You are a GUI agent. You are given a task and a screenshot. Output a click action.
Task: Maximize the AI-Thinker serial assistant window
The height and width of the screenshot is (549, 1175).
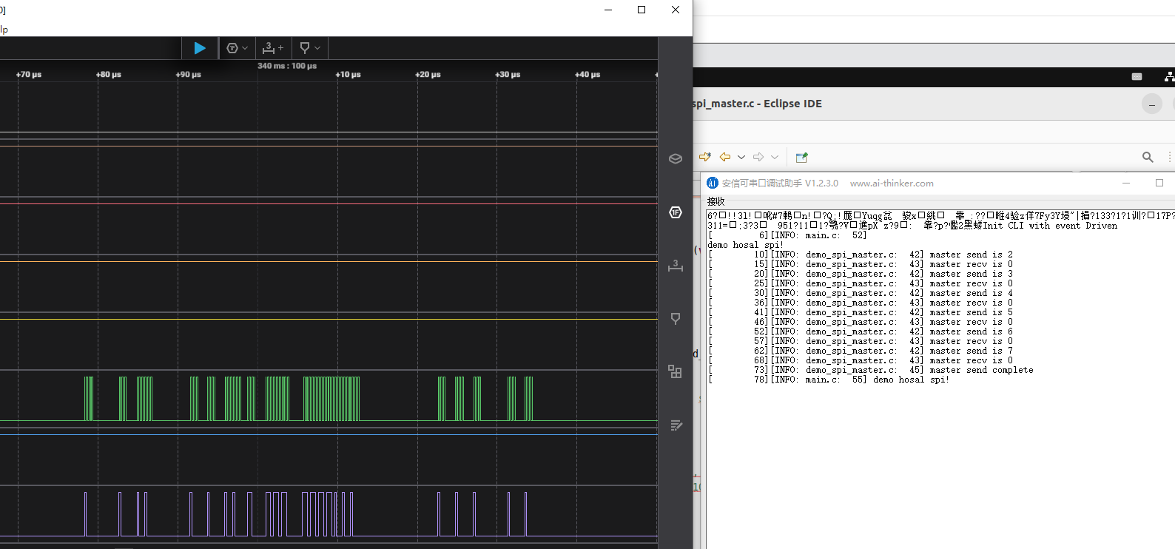point(1159,183)
